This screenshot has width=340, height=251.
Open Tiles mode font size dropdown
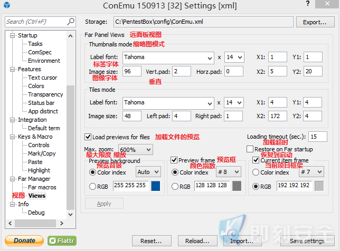pos(234,103)
